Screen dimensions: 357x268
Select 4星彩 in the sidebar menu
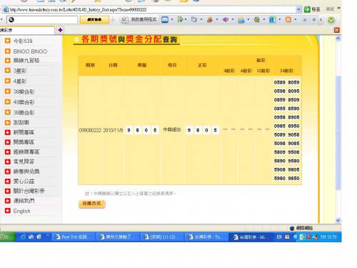pos(19,81)
